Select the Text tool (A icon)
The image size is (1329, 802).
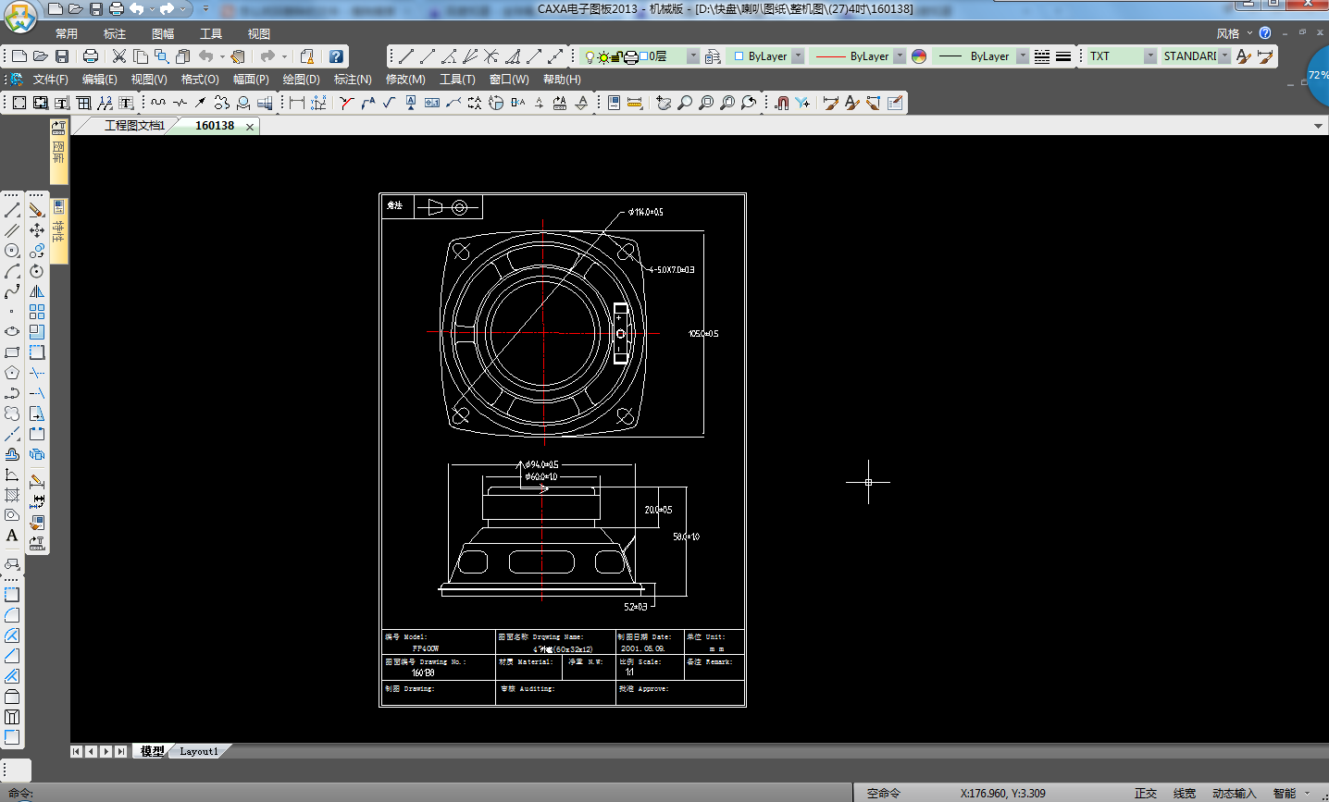click(x=12, y=536)
